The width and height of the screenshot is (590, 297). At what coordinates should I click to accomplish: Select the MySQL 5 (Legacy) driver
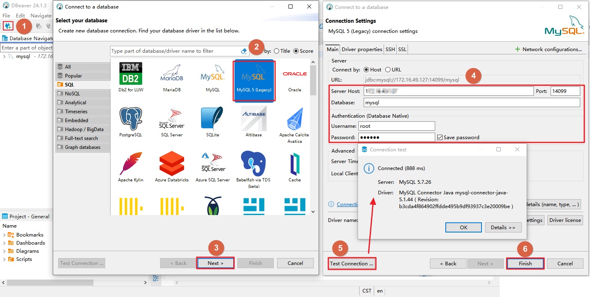254,80
